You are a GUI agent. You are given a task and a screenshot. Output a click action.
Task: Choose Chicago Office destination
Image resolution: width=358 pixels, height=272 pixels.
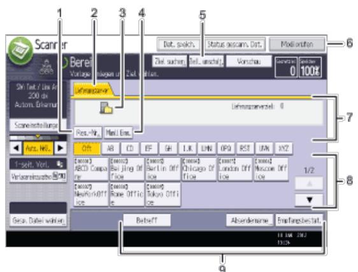(199, 169)
